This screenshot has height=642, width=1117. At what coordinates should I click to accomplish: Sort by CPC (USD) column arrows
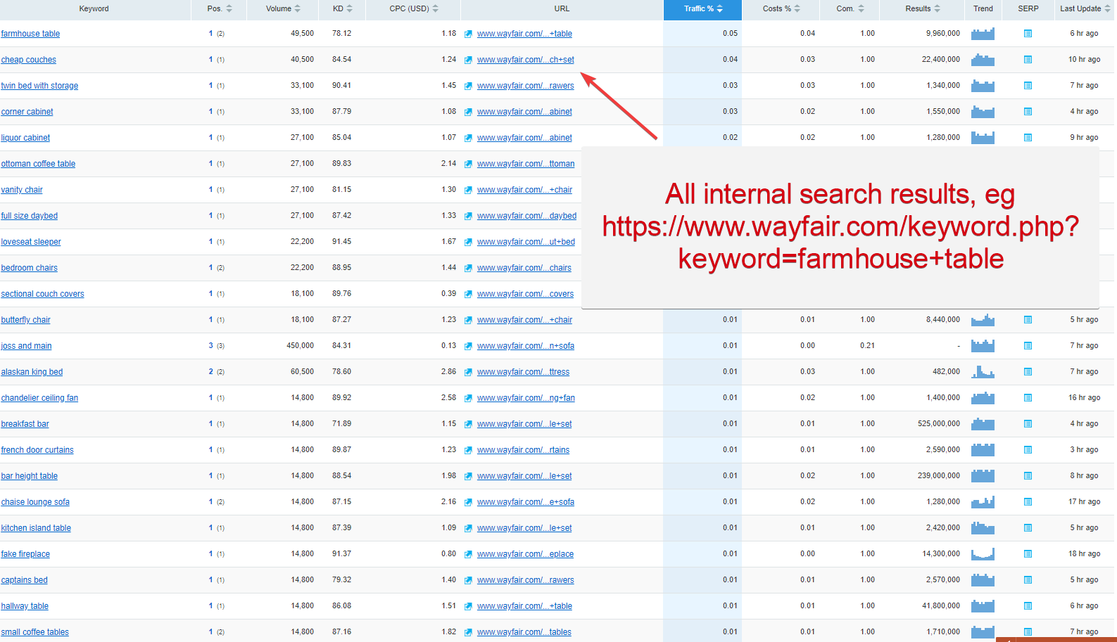click(x=435, y=8)
